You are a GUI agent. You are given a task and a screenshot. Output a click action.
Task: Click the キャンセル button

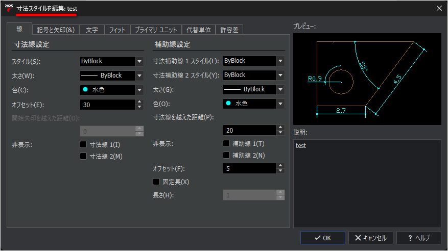click(x=370, y=238)
